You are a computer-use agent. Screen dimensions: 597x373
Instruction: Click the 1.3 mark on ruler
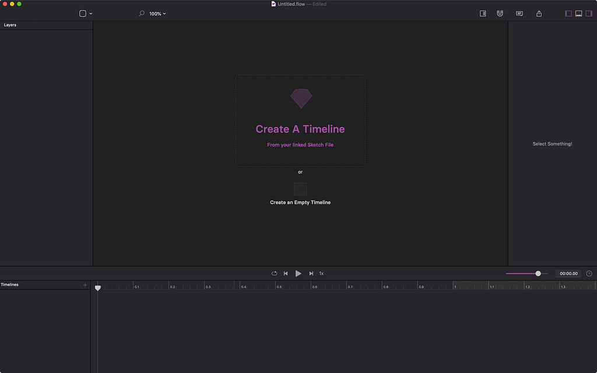point(563,287)
